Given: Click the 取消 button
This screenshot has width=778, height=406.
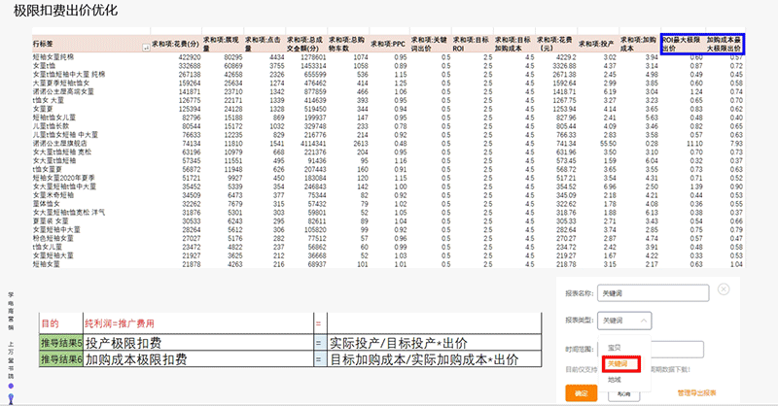Looking at the screenshot, I should coord(624,392).
